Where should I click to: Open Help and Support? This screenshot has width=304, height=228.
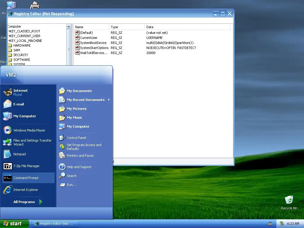[85, 167]
